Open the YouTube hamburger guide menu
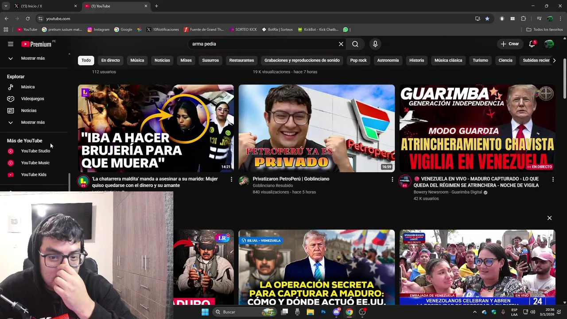Image resolution: width=567 pixels, height=319 pixels. click(x=11, y=44)
